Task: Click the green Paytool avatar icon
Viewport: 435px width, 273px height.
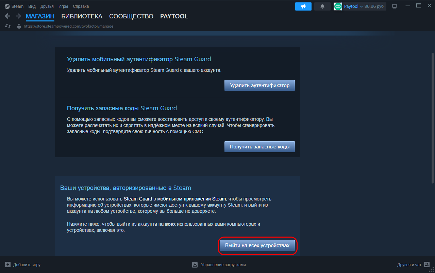Action: (338, 6)
